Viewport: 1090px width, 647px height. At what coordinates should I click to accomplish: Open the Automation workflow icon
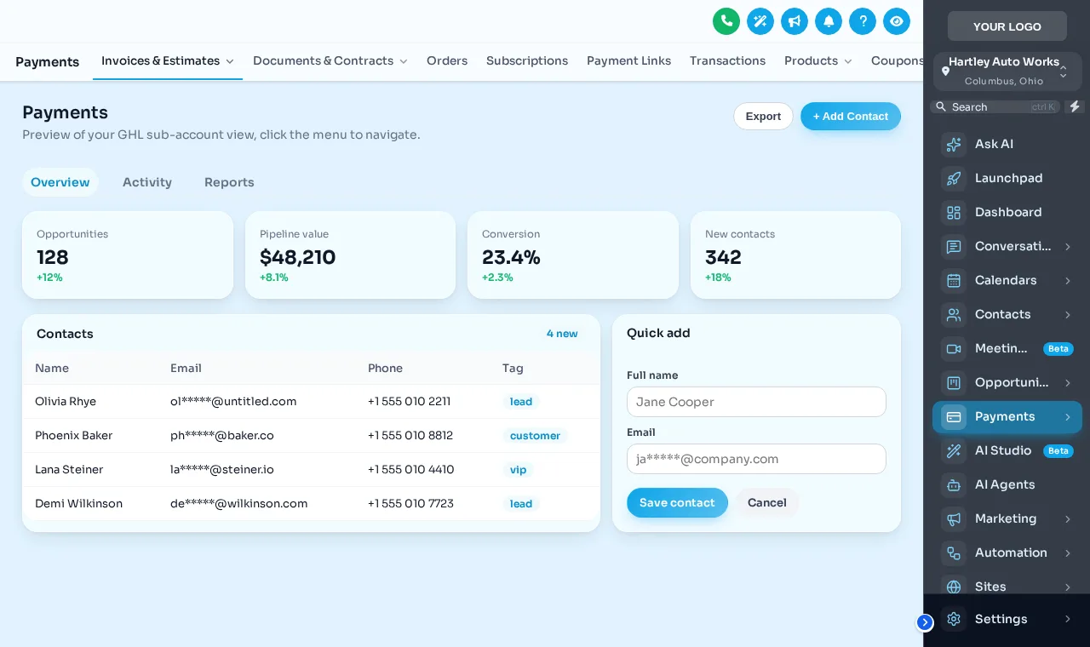pyautogui.click(x=954, y=553)
